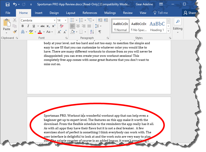Select the Format Painter icon
This screenshot has width=206, height=152.
14,32
